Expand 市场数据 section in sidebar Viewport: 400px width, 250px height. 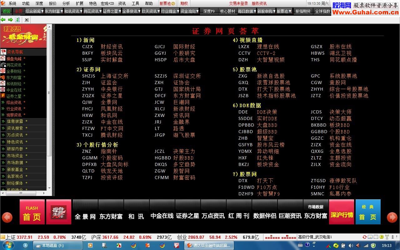(x=23, y=162)
